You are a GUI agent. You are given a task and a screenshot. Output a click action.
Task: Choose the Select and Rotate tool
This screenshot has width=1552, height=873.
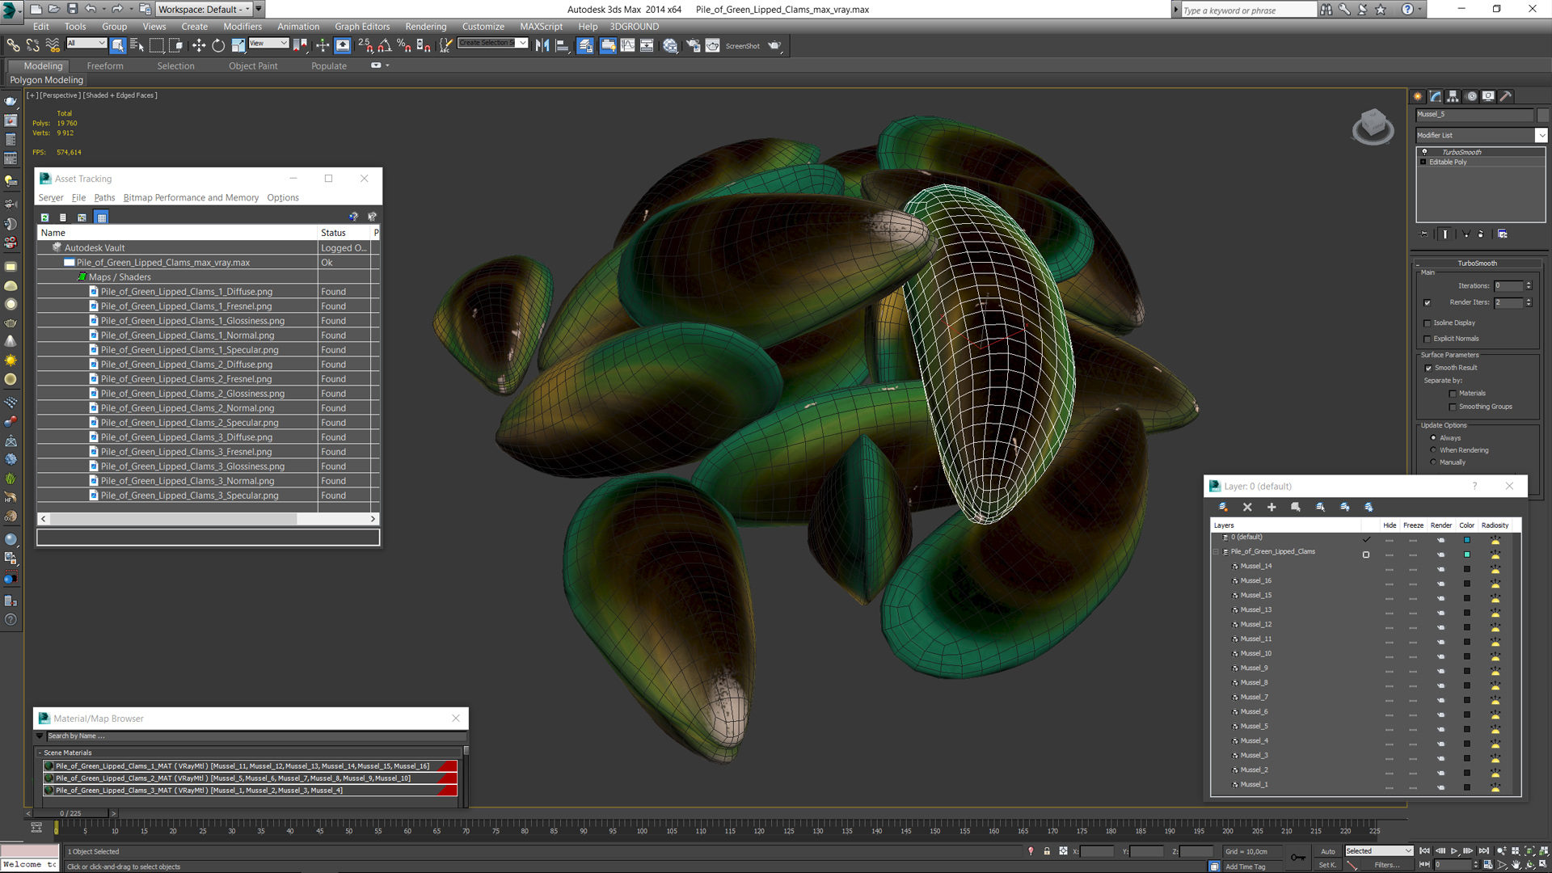[x=218, y=45]
